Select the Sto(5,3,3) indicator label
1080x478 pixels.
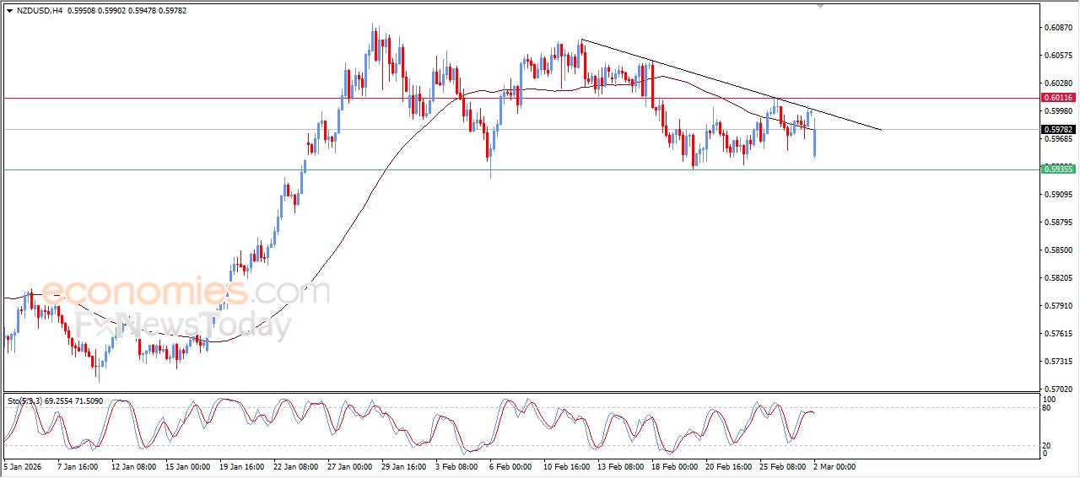(x=25, y=401)
